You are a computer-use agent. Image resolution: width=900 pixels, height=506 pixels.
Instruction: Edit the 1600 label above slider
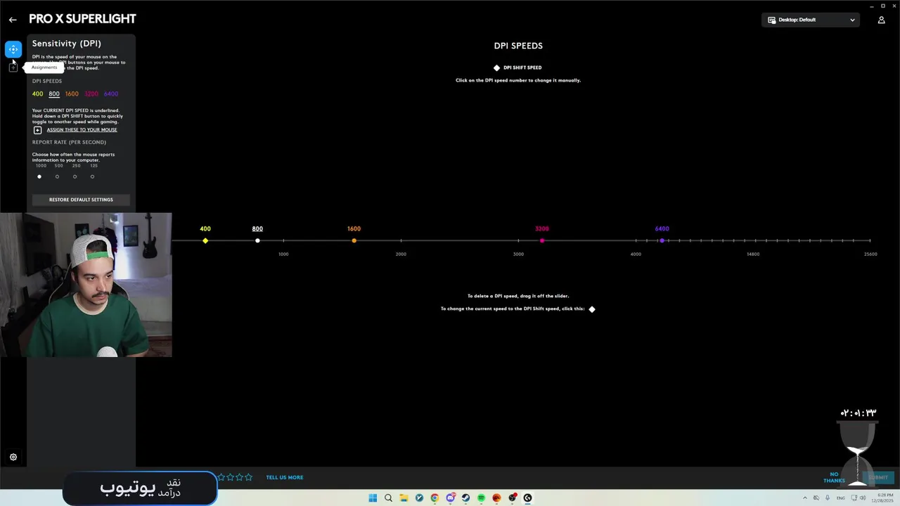[354, 228]
